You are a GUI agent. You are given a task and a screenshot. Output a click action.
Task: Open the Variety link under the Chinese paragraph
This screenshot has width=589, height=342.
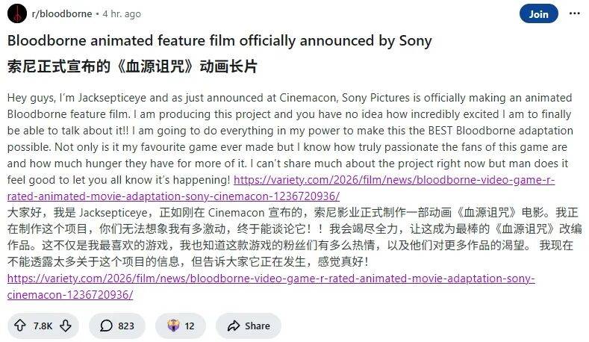(x=270, y=279)
